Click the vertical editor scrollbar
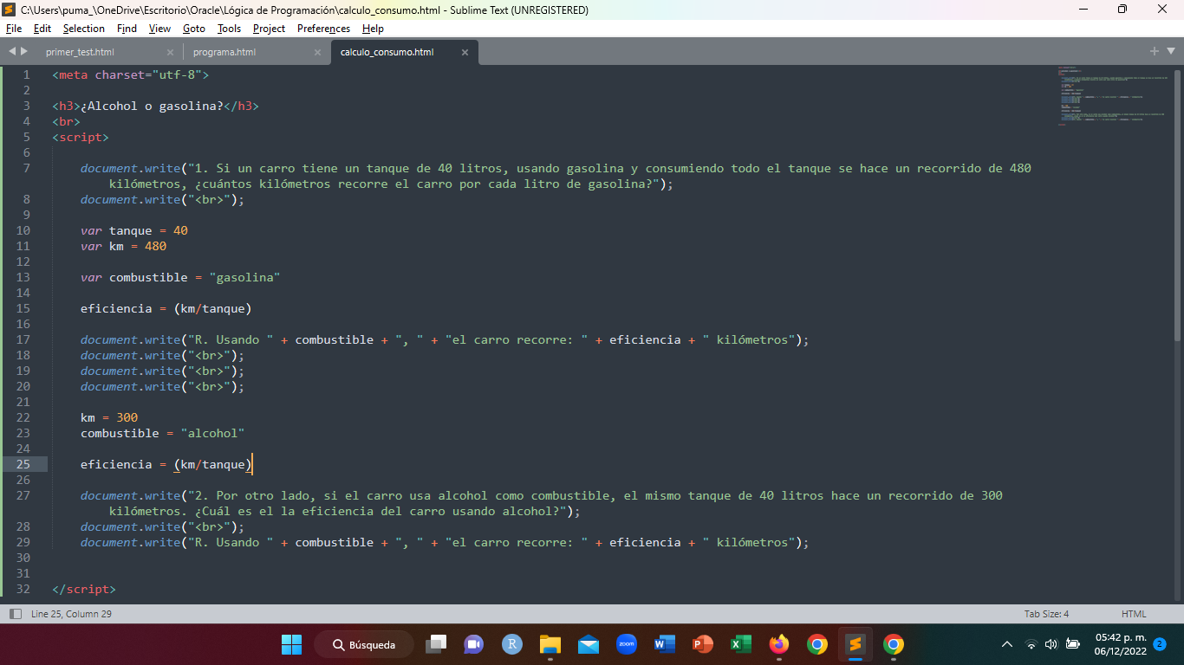The width and height of the screenshot is (1184, 665). (x=1178, y=203)
